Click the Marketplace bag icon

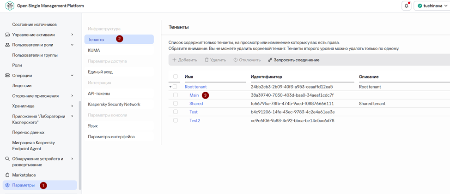(8, 175)
